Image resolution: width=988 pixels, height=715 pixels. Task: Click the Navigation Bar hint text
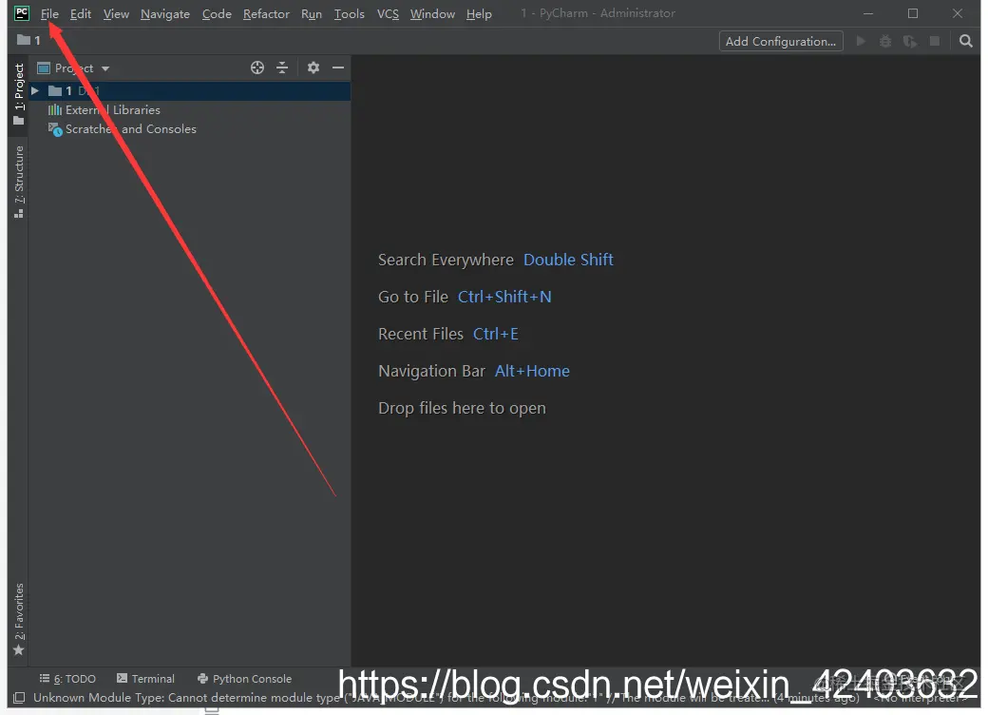(x=431, y=372)
